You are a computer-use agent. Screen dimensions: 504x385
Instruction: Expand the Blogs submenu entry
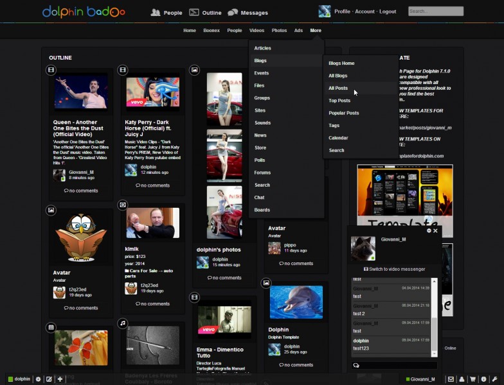(286, 60)
